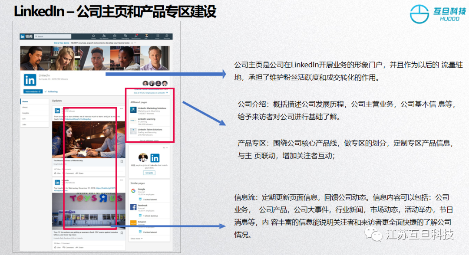Open My Network icon in navbar

(x=104, y=36)
